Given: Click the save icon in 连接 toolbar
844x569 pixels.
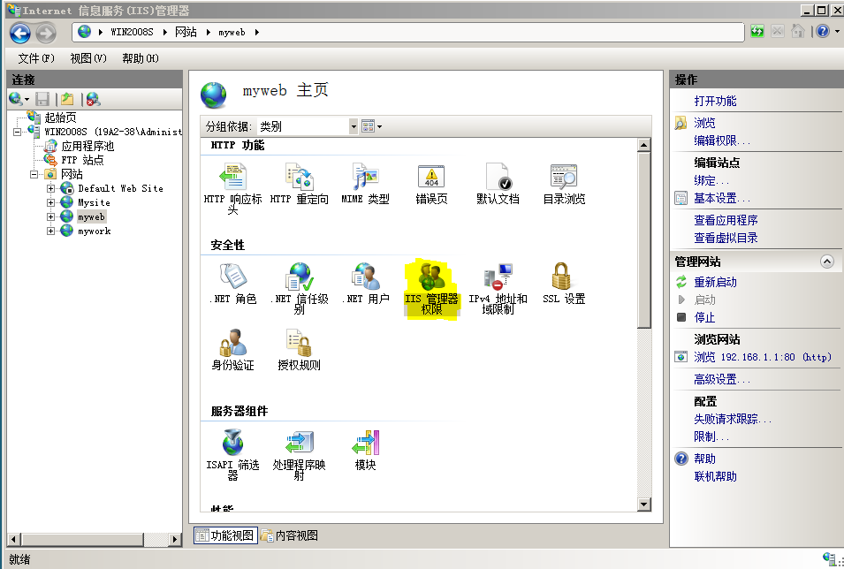Looking at the screenshot, I should [42, 99].
